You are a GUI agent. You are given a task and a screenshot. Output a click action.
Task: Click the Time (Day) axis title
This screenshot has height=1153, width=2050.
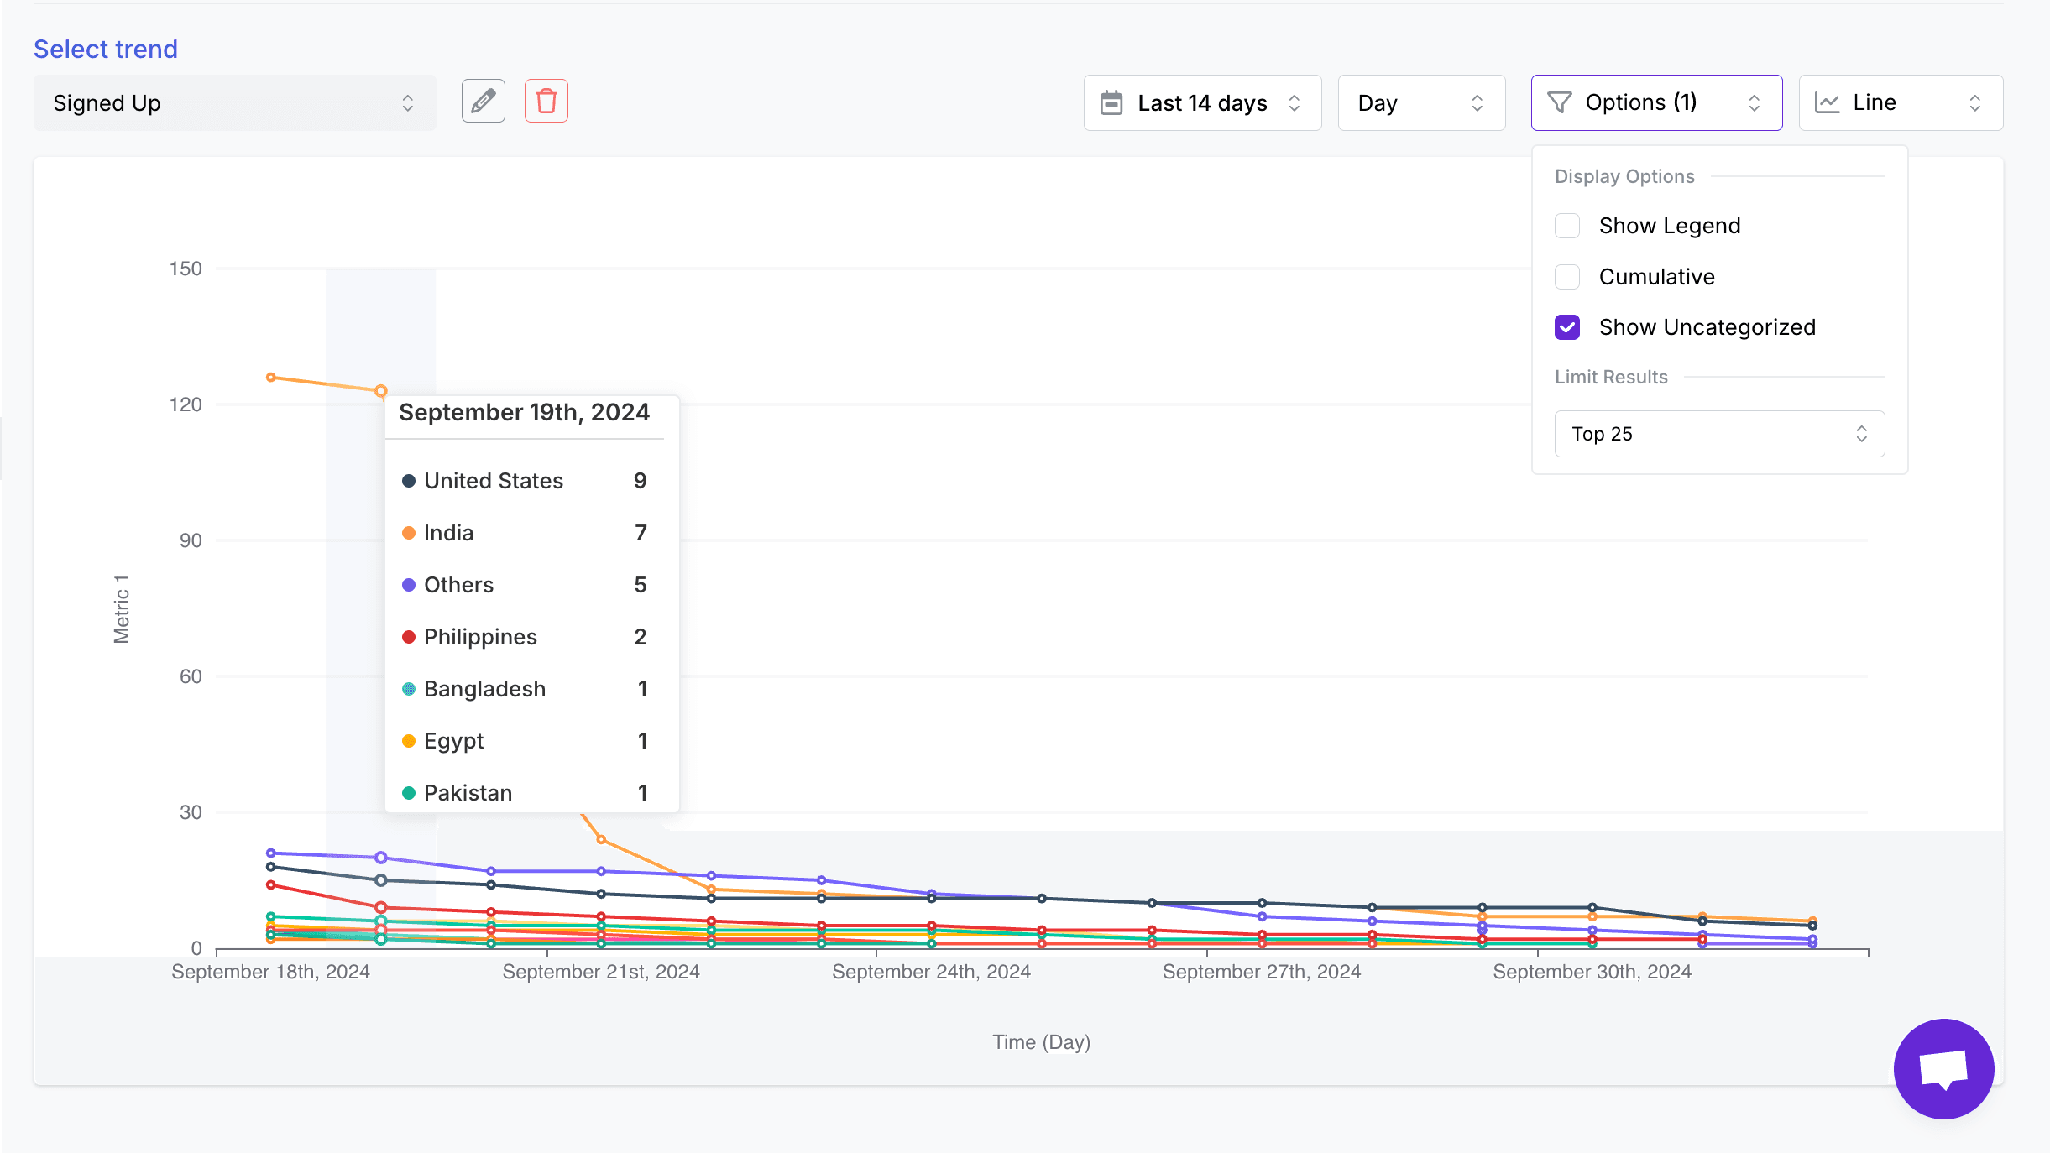click(1041, 1042)
